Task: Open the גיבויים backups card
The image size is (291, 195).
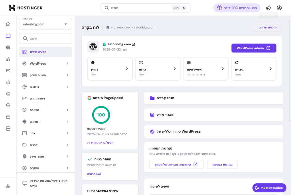Action: tap(254, 69)
